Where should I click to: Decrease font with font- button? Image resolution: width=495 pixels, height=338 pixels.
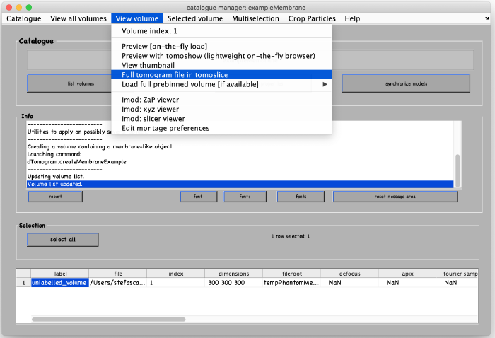click(199, 197)
